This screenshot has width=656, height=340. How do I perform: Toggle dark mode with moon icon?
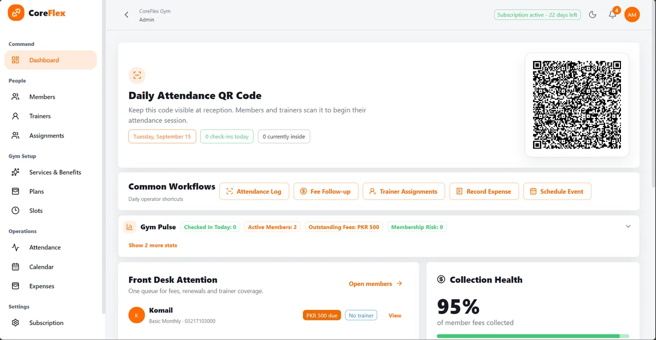593,15
